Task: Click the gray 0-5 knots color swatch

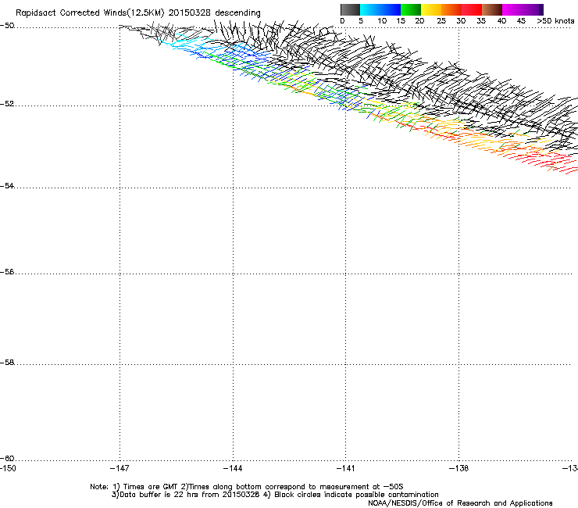Action: pos(350,9)
